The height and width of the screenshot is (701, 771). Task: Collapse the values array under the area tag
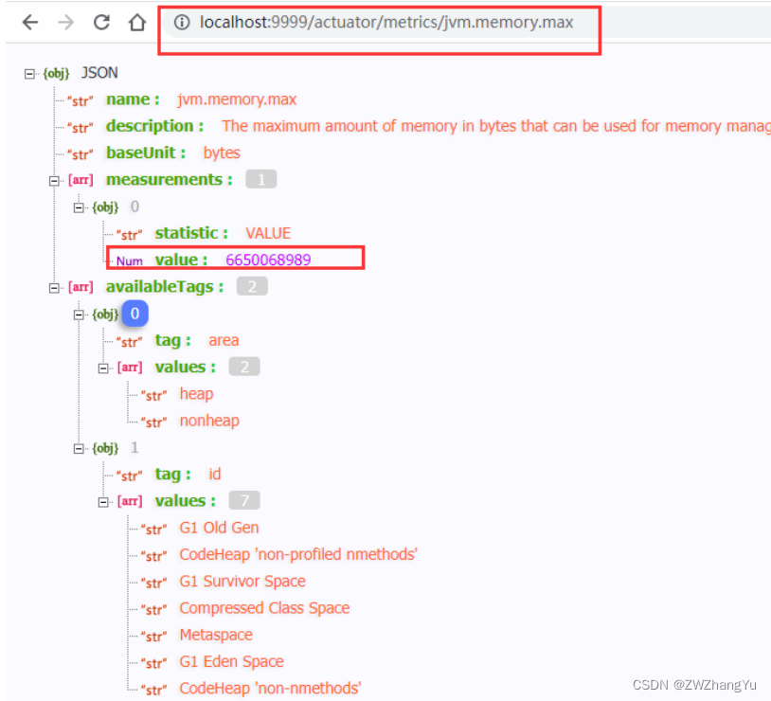(x=102, y=367)
